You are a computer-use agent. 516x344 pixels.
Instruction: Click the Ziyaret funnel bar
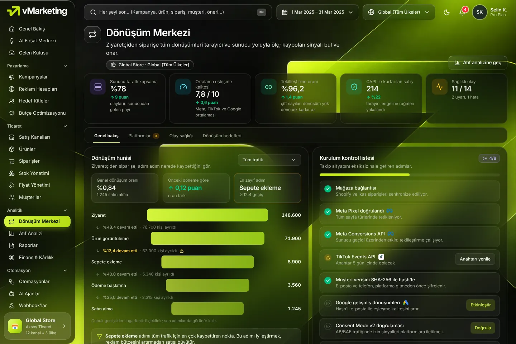(207, 215)
